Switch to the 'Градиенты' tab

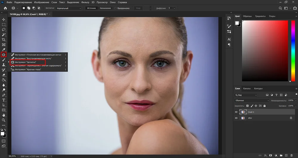(x=260, y=16)
